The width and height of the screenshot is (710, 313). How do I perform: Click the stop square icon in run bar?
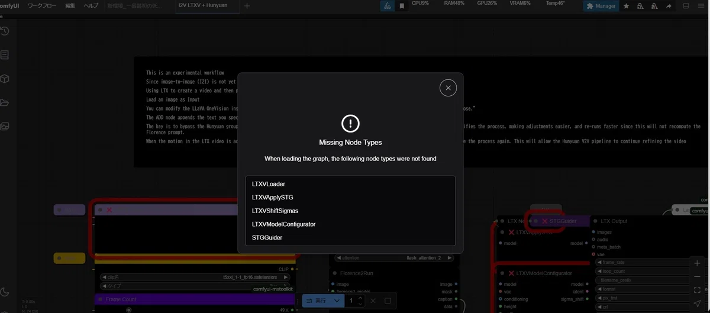(x=388, y=301)
